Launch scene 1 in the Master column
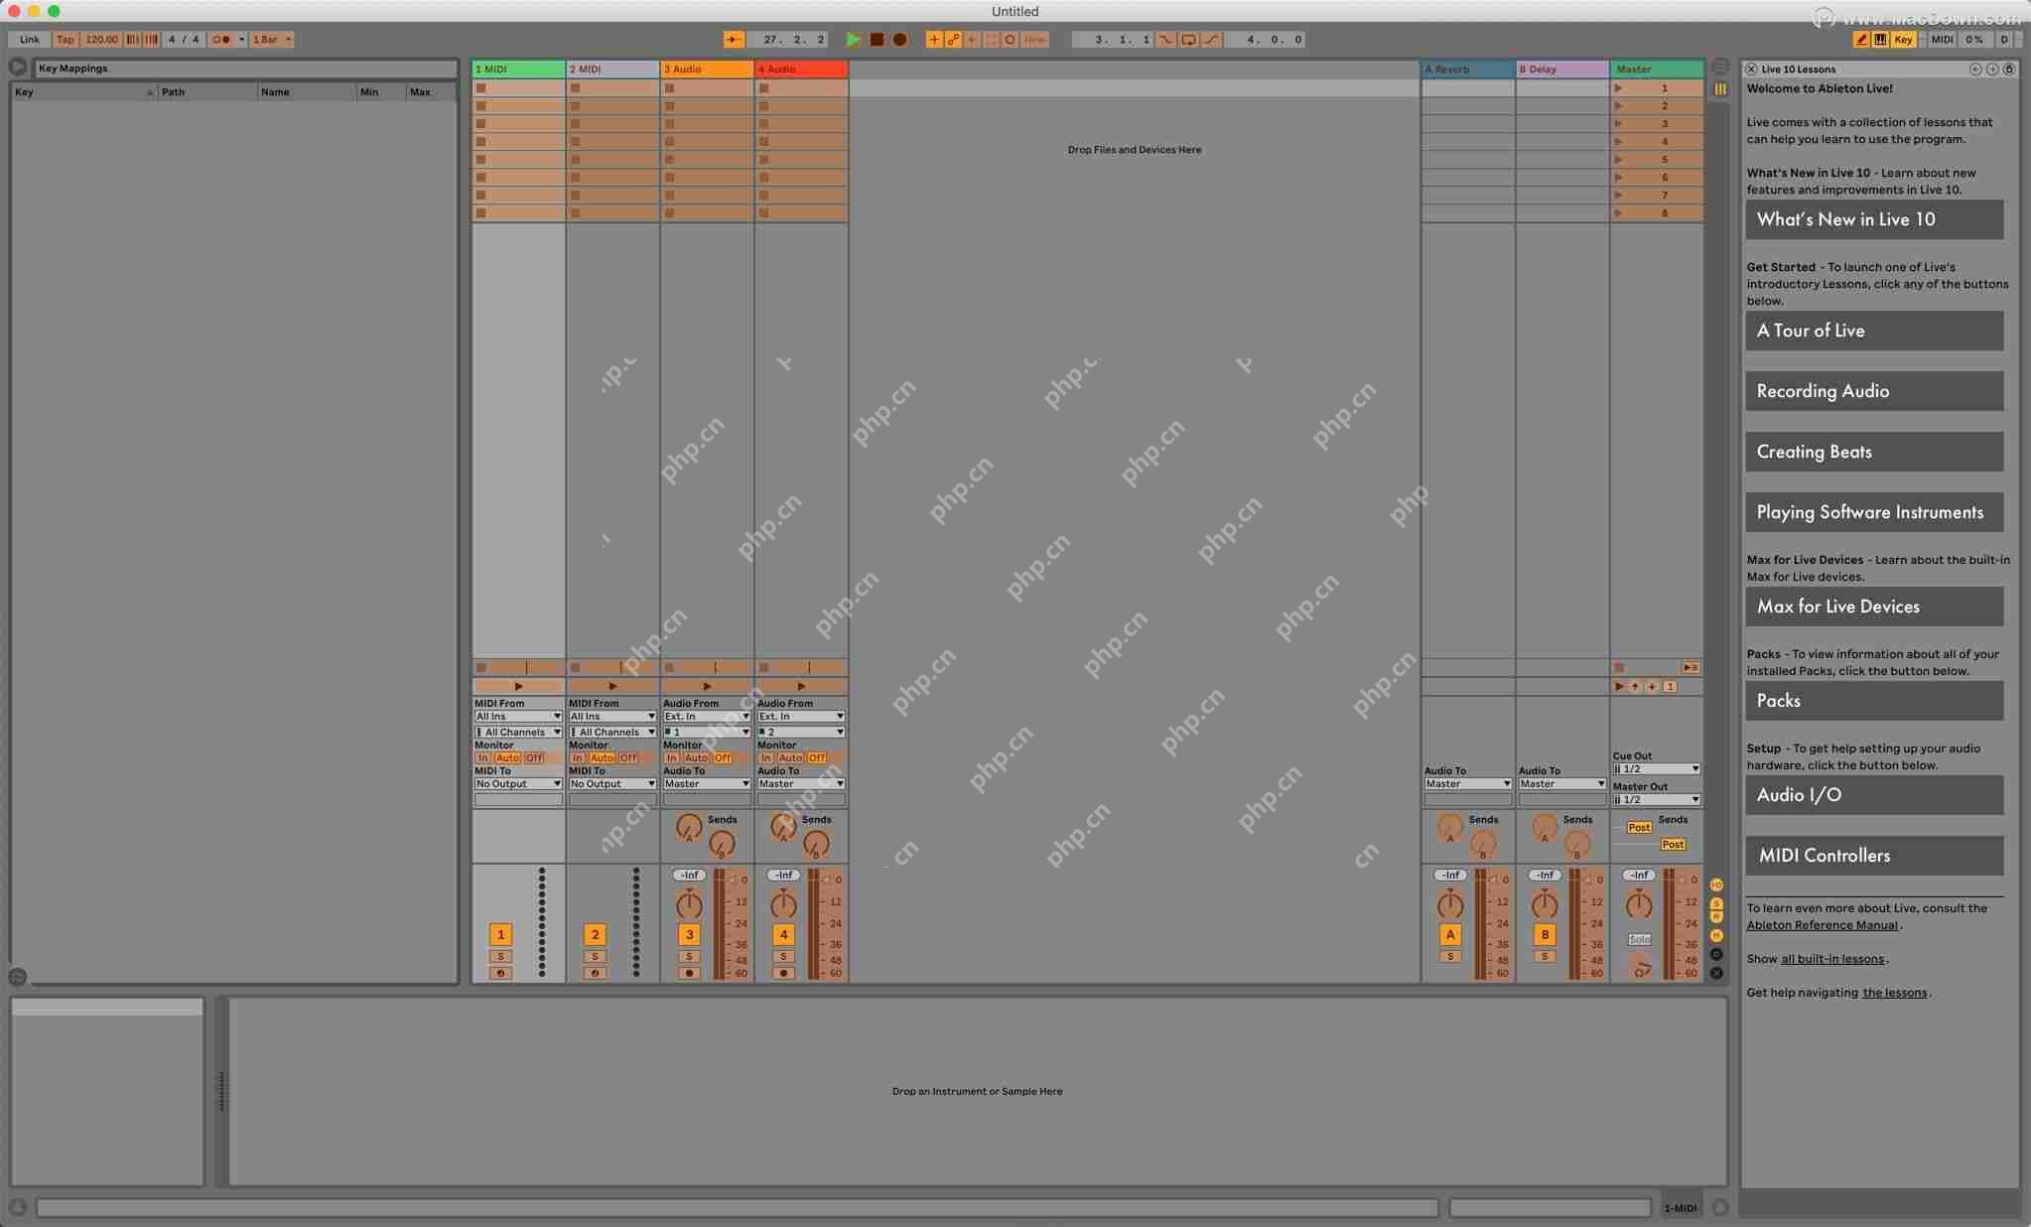The image size is (2031, 1227). coord(1620,88)
